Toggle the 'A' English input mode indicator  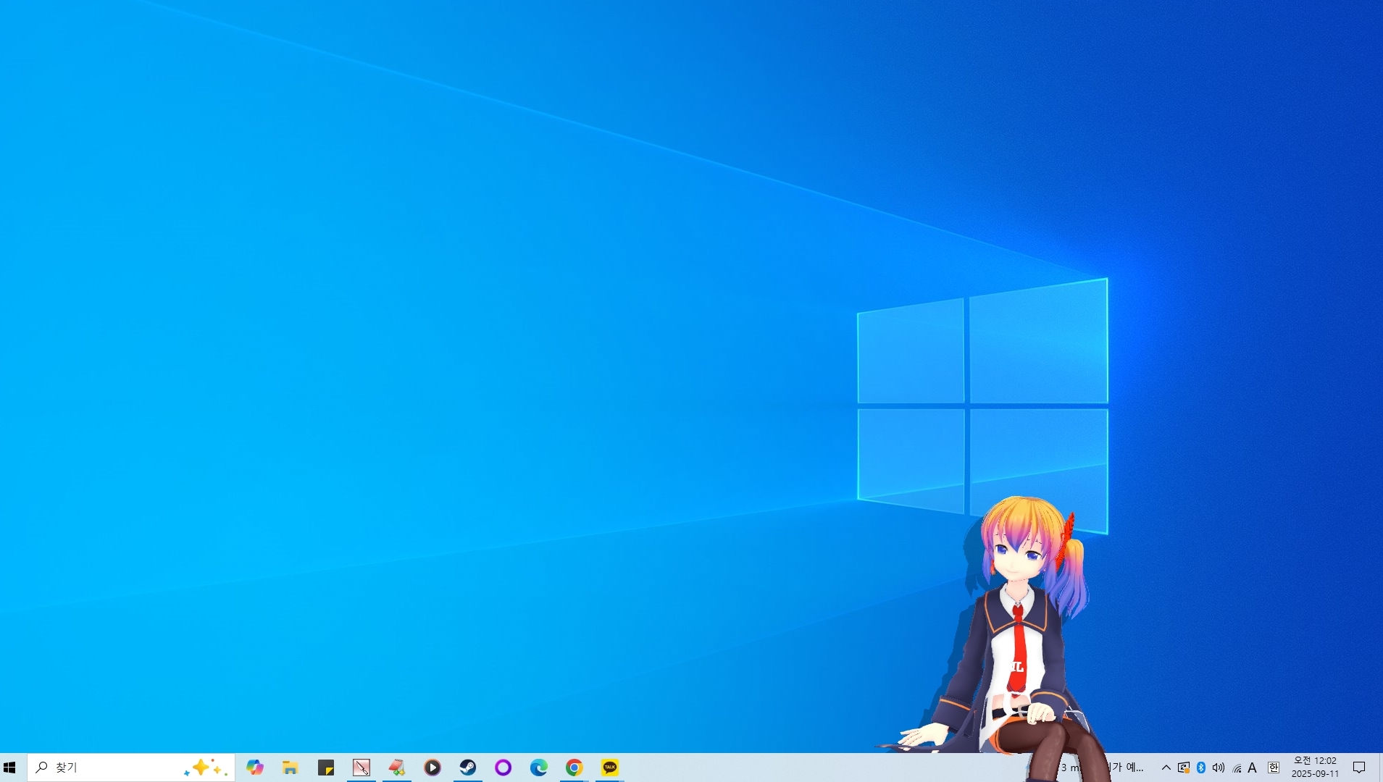(1253, 768)
